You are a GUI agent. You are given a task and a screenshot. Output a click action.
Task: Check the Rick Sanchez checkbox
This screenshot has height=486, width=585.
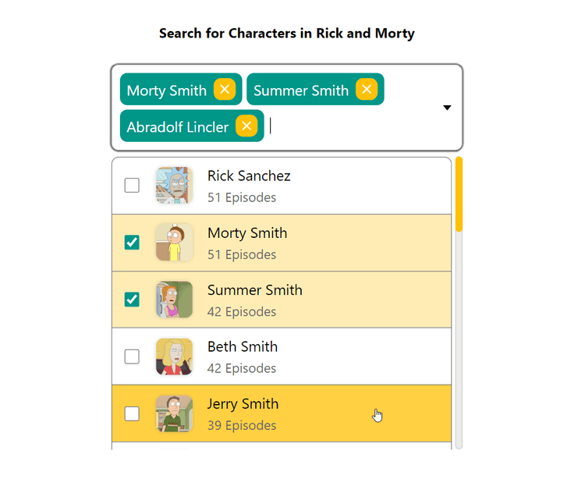click(132, 186)
